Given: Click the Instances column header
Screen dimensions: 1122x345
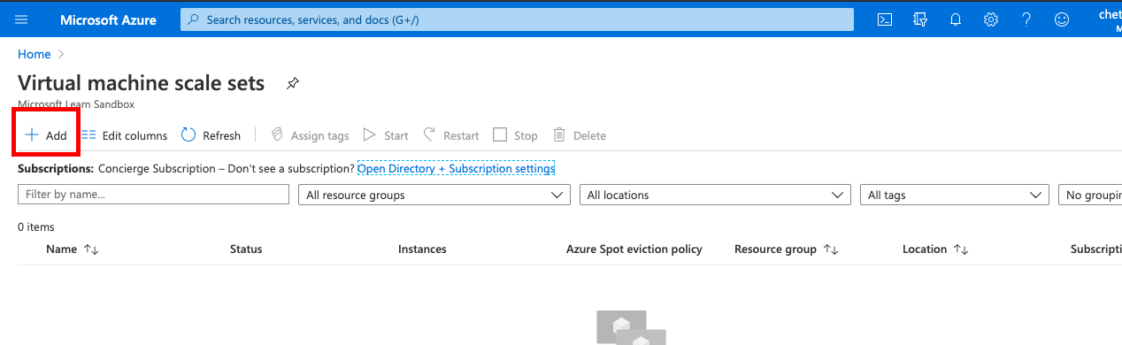Looking at the screenshot, I should (422, 249).
